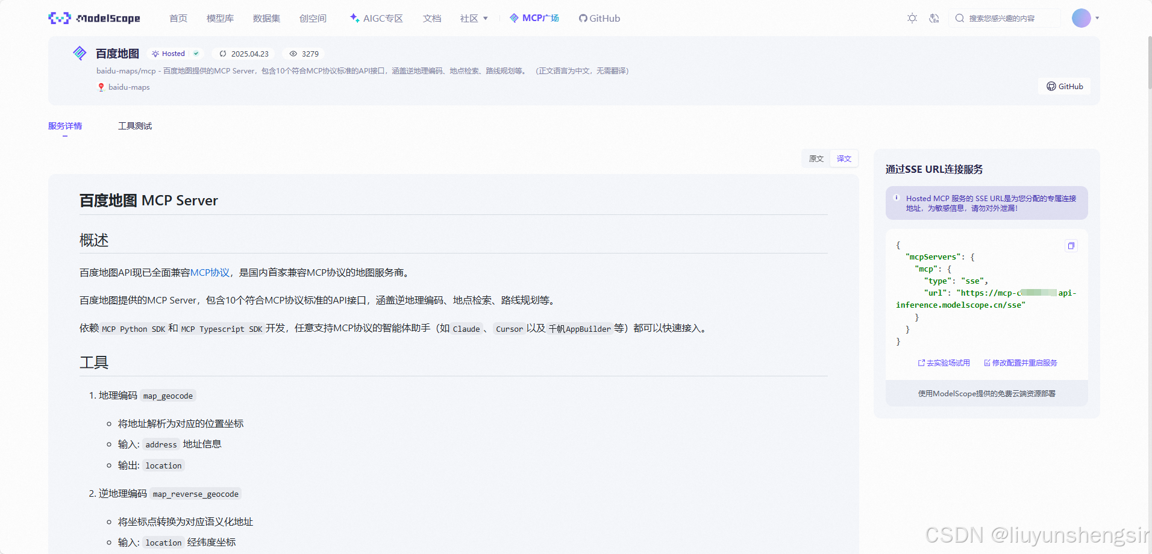The height and width of the screenshot is (554, 1152).
Task: Open the AIGC专区 navigation item
Action: (x=377, y=19)
